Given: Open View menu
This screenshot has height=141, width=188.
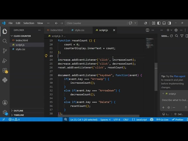Looking at the screenshot, I should tap(40, 23).
